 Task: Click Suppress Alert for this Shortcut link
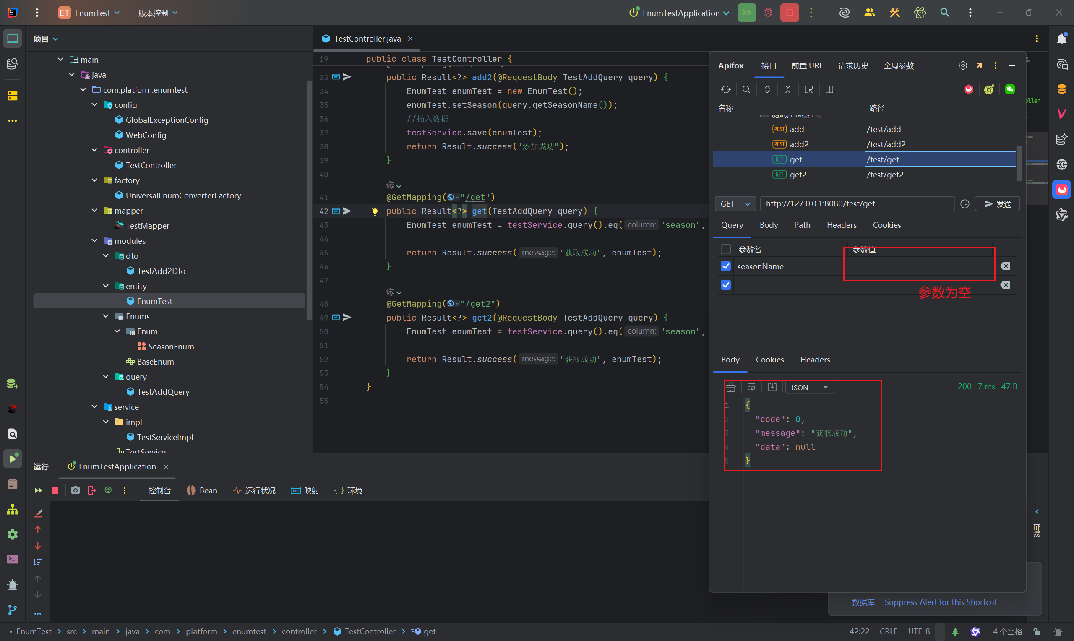pos(940,602)
